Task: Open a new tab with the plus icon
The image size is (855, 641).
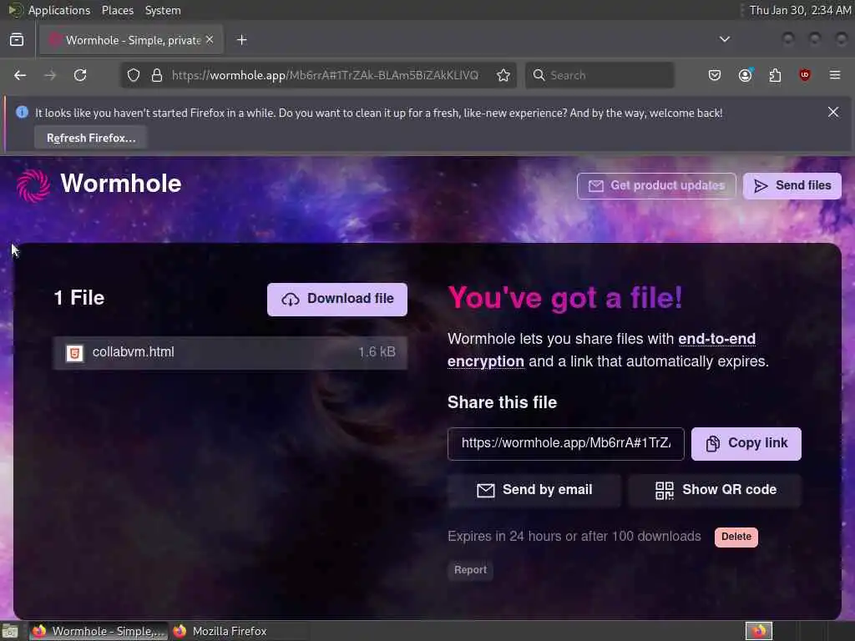Action: click(x=242, y=40)
